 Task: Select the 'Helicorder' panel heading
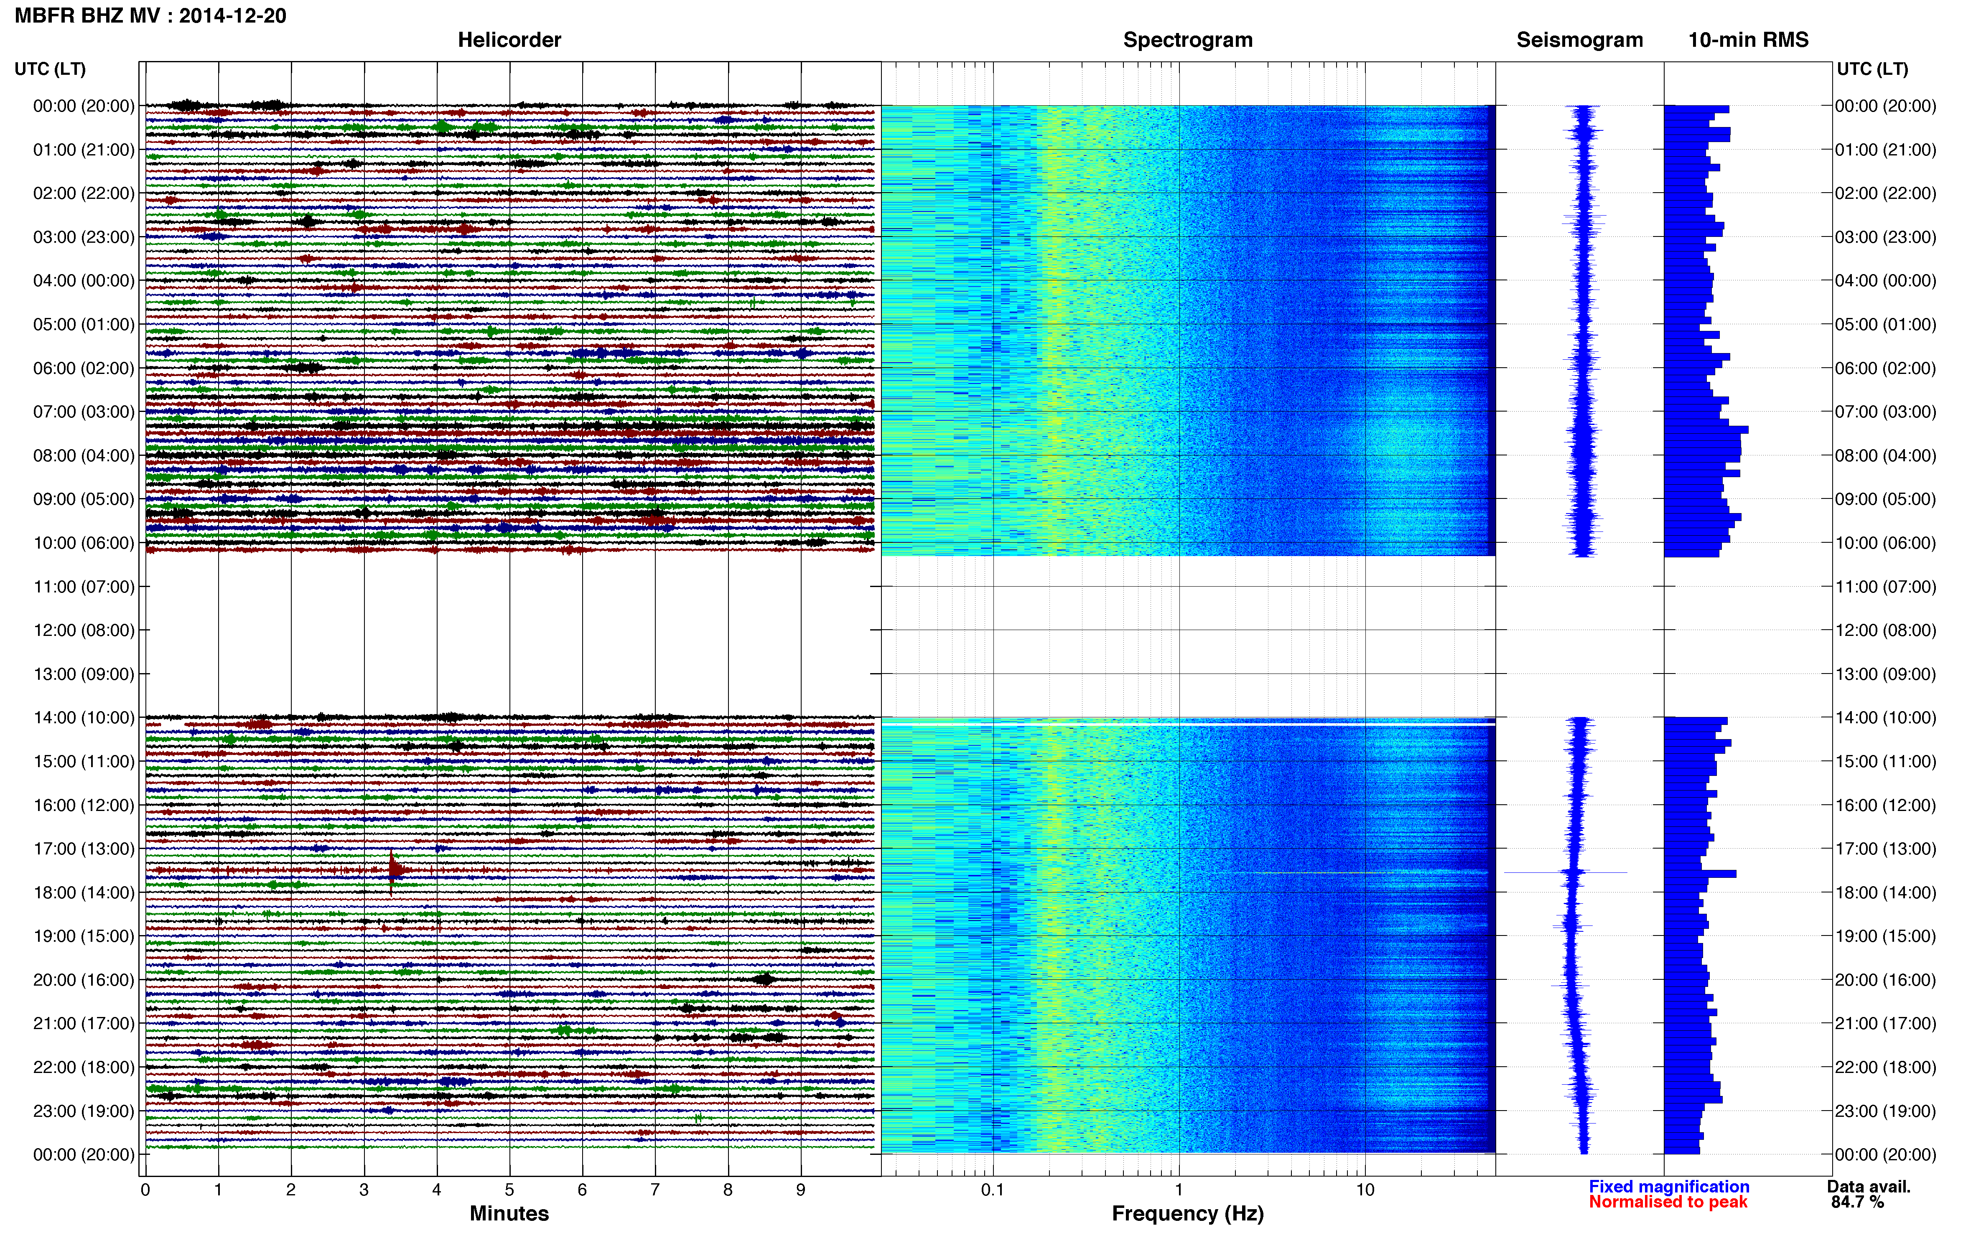(x=509, y=40)
